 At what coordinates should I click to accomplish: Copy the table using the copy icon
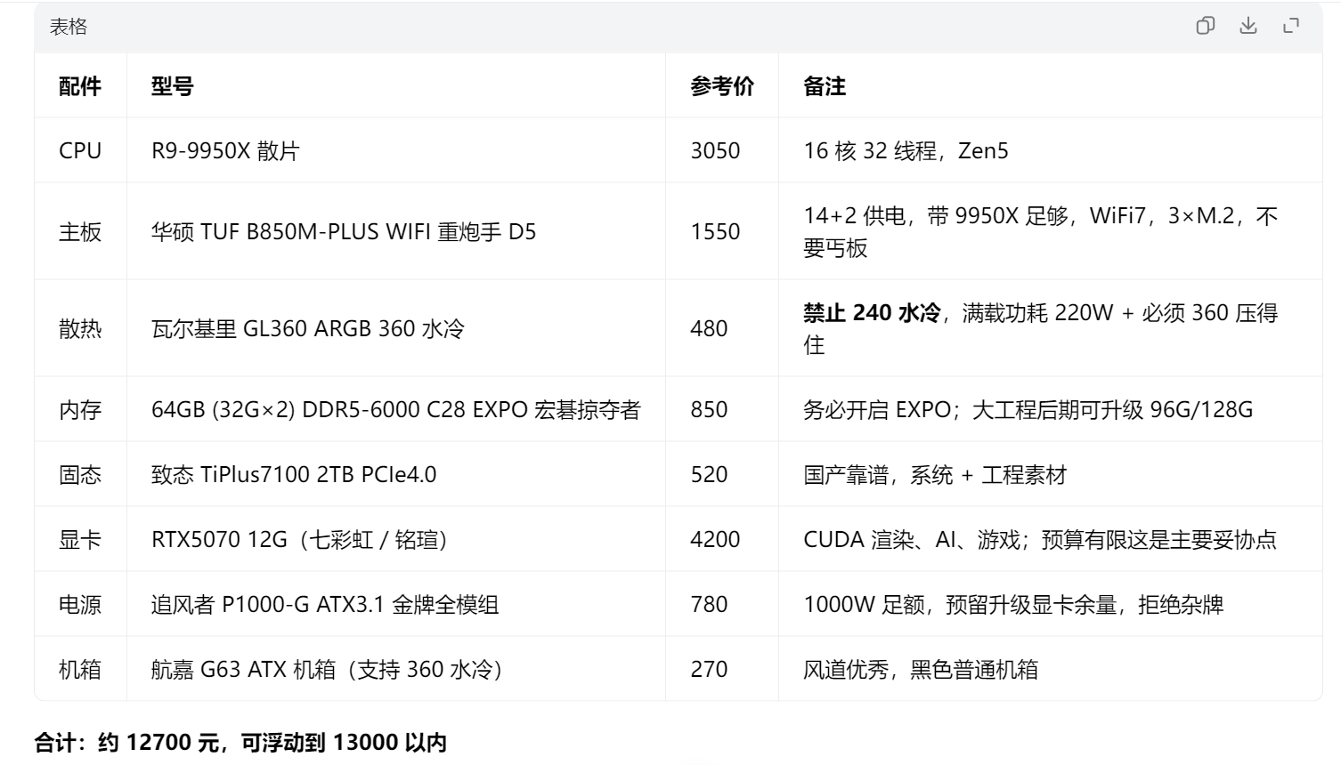[x=1205, y=26]
